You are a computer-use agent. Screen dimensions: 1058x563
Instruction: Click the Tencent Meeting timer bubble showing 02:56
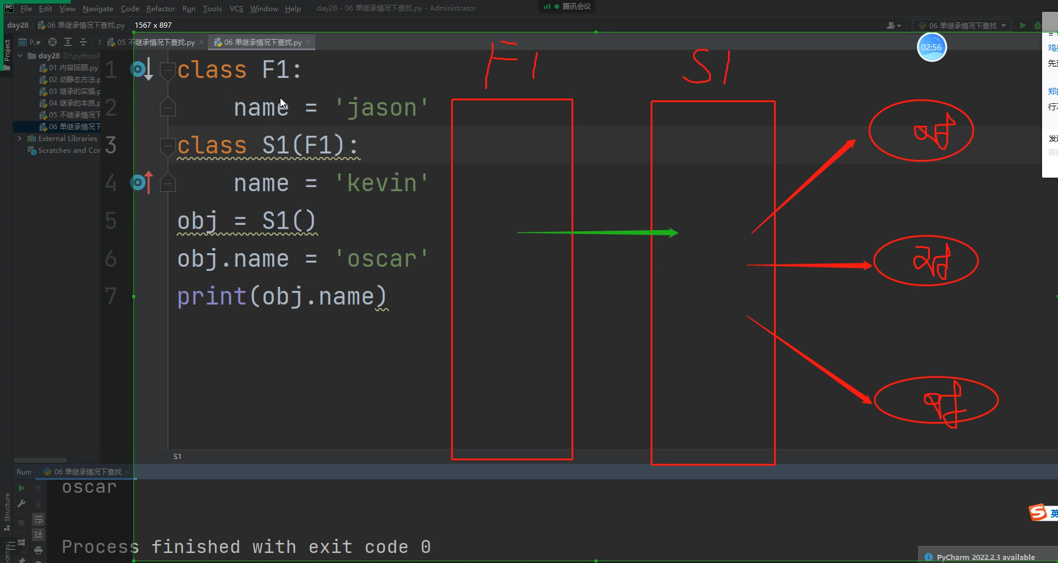tap(932, 47)
